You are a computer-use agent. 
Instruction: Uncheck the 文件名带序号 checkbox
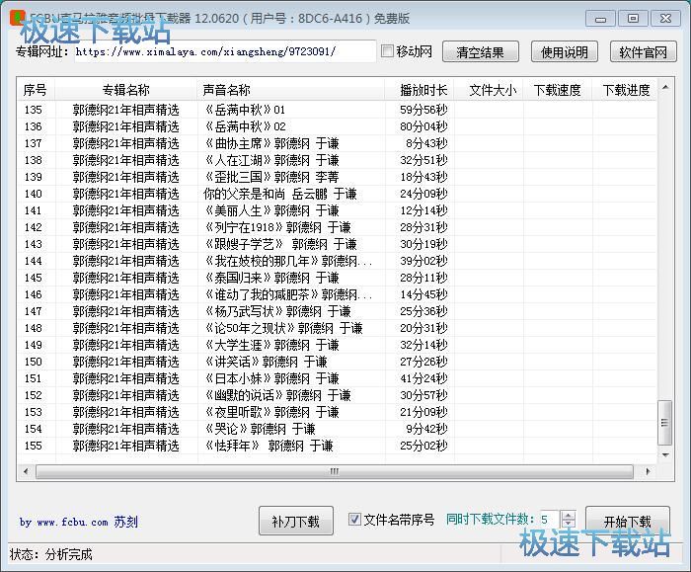click(354, 519)
